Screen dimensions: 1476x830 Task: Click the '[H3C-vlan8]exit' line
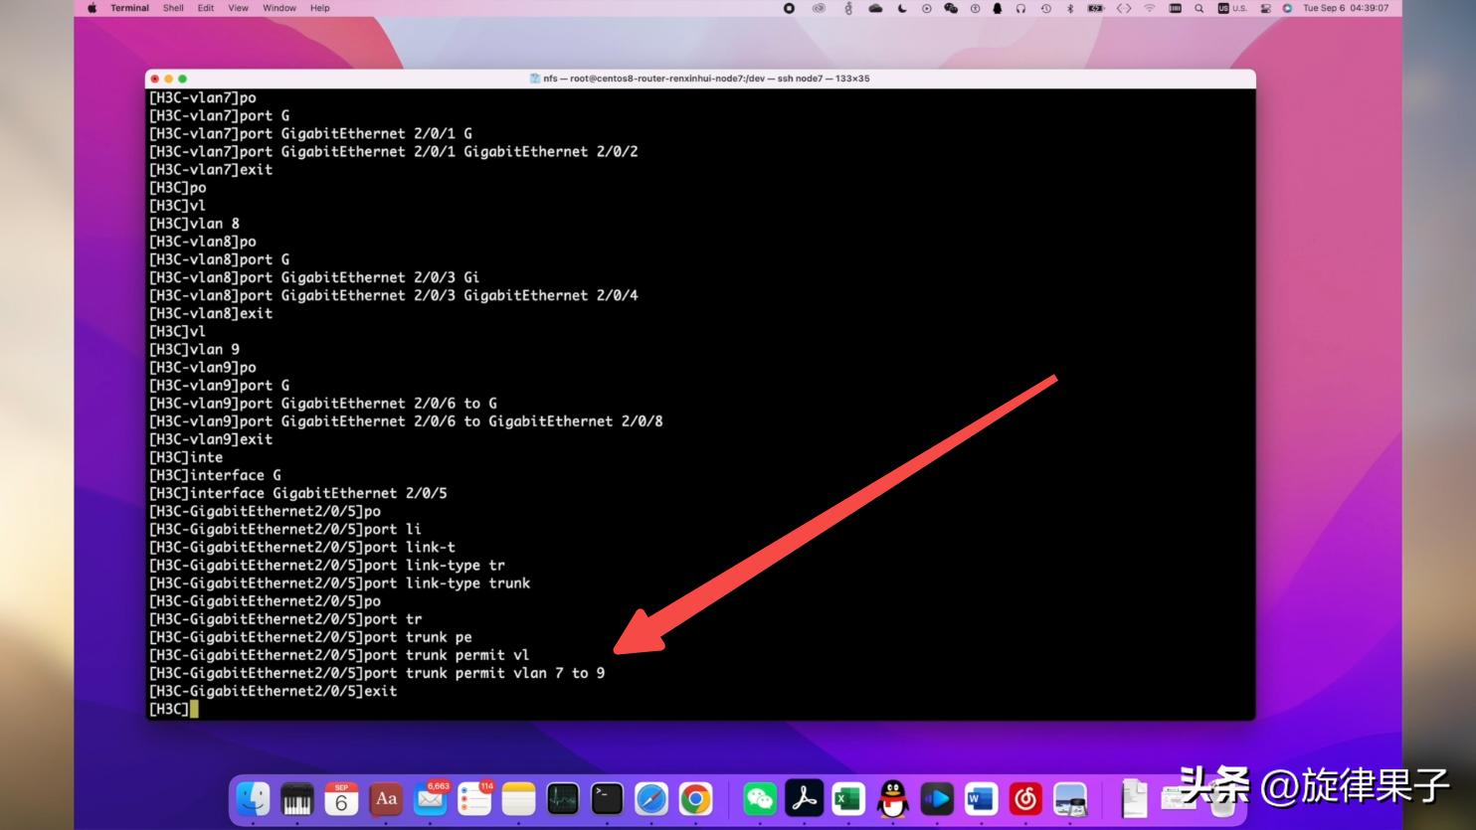211,313
